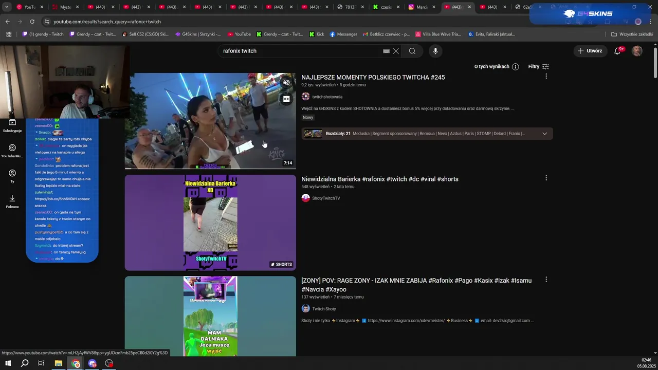Click the YouTube search magnifier button
The height and width of the screenshot is (370, 658).
pos(412,51)
